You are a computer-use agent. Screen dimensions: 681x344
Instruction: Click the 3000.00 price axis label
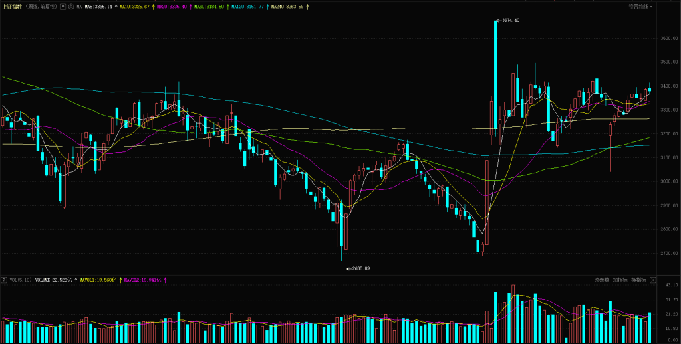pyautogui.click(x=668, y=182)
